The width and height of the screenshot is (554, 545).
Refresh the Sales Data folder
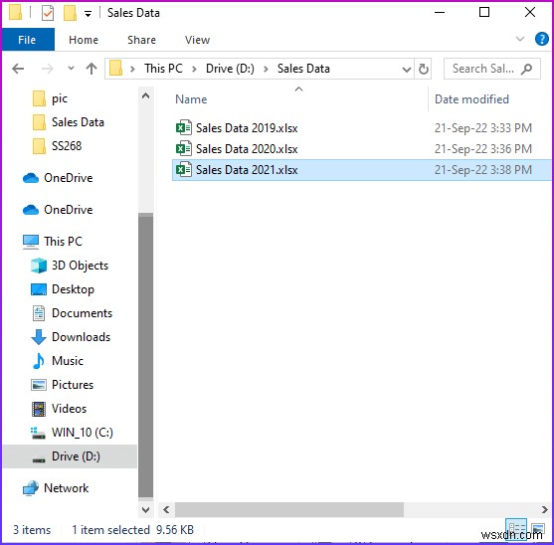tap(424, 69)
